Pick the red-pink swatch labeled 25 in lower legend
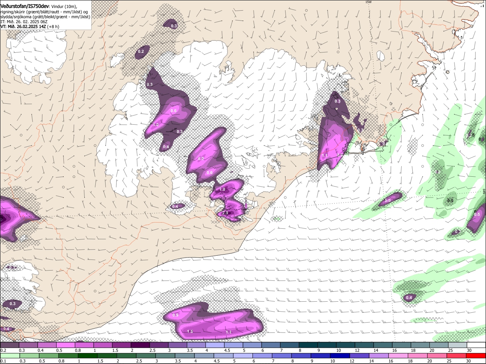Image resolution: width=486 pixels, height=364 pixels. pyautogui.click(x=457, y=356)
